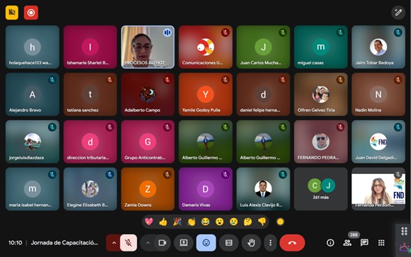Send the thumbs up emoji reaction
This screenshot has height=257, width=411.
pyautogui.click(x=163, y=222)
